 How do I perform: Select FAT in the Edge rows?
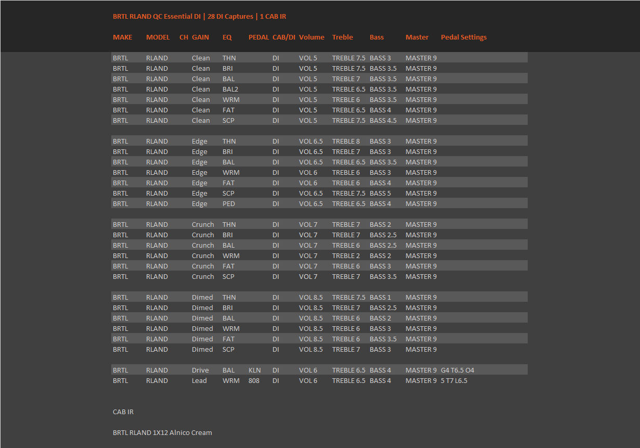pos(228,183)
